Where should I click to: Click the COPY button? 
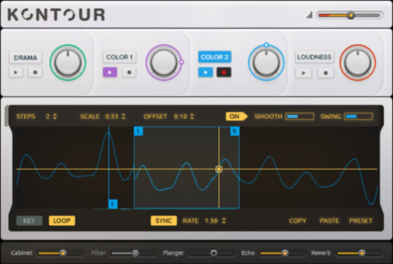click(297, 220)
